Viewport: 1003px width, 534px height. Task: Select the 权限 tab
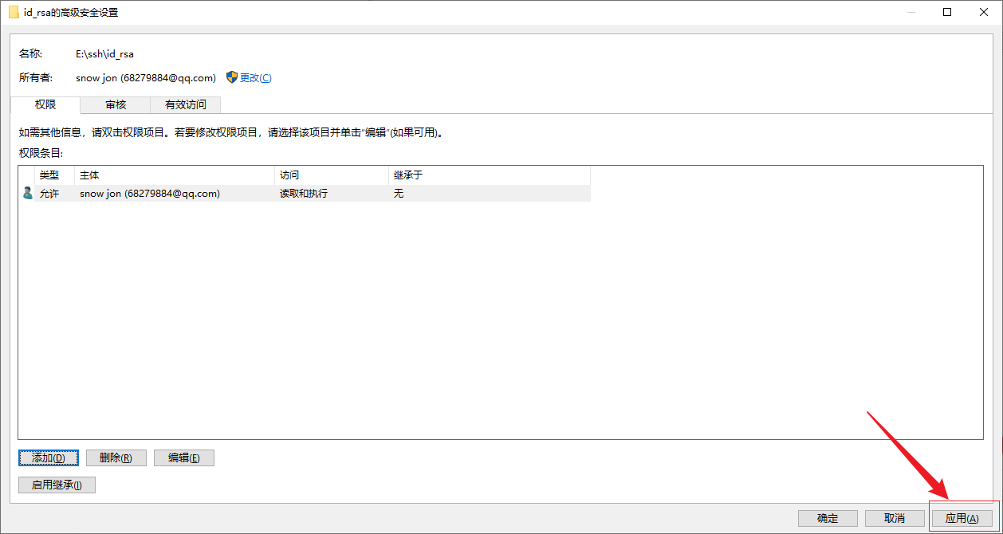coord(45,104)
